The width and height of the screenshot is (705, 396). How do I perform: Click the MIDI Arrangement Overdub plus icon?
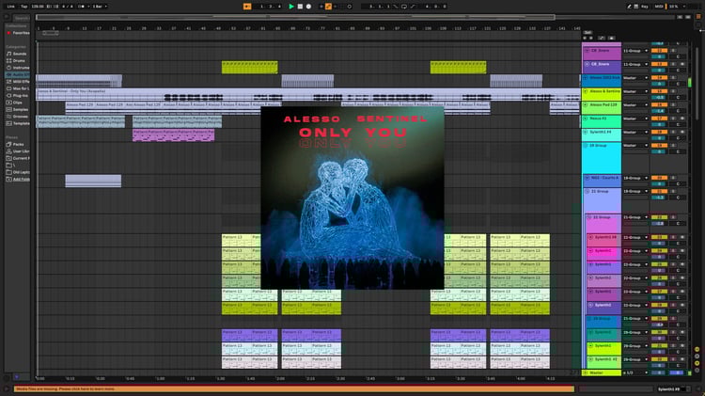321,7
